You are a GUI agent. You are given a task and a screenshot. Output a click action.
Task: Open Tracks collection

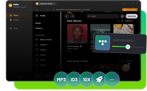pos(40,55)
